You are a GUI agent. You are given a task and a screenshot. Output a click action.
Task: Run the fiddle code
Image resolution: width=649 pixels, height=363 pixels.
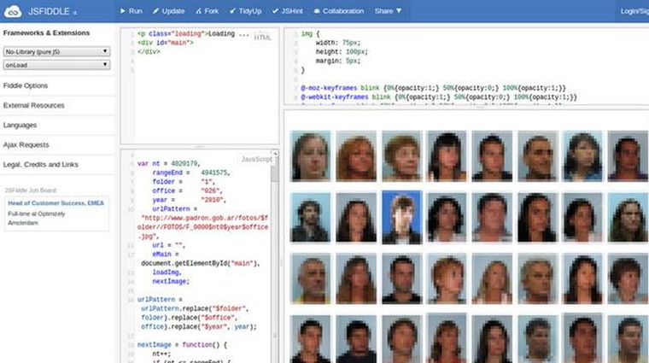(x=132, y=11)
